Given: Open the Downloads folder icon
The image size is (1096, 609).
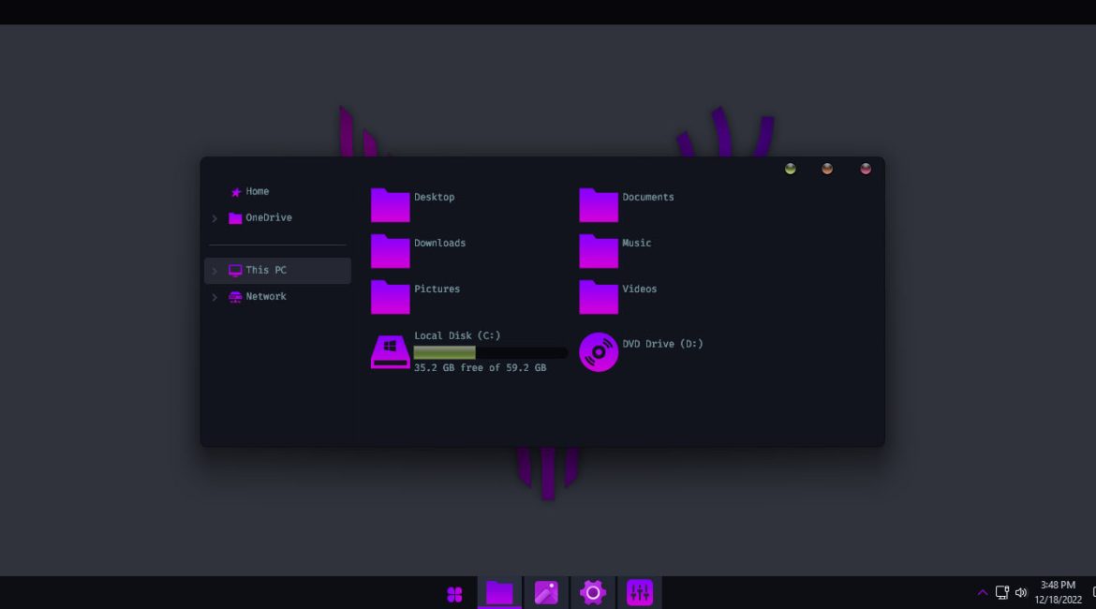Looking at the screenshot, I should pos(391,251).
